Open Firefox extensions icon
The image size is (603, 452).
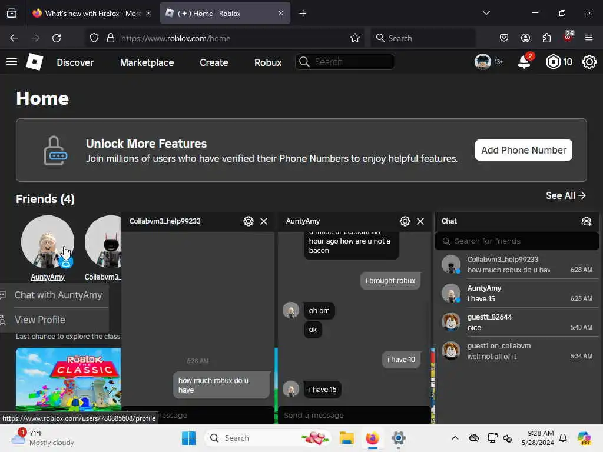tap(546, 38)
